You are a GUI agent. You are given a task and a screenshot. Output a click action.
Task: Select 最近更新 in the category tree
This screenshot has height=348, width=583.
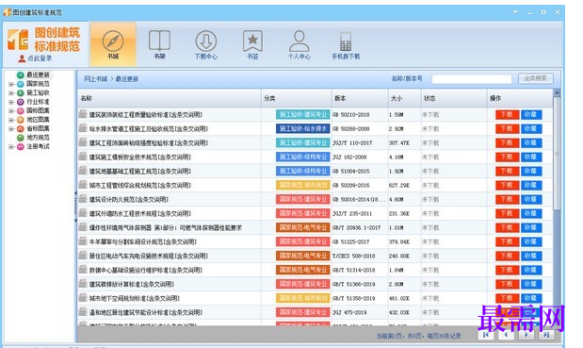tap(38, 75)
